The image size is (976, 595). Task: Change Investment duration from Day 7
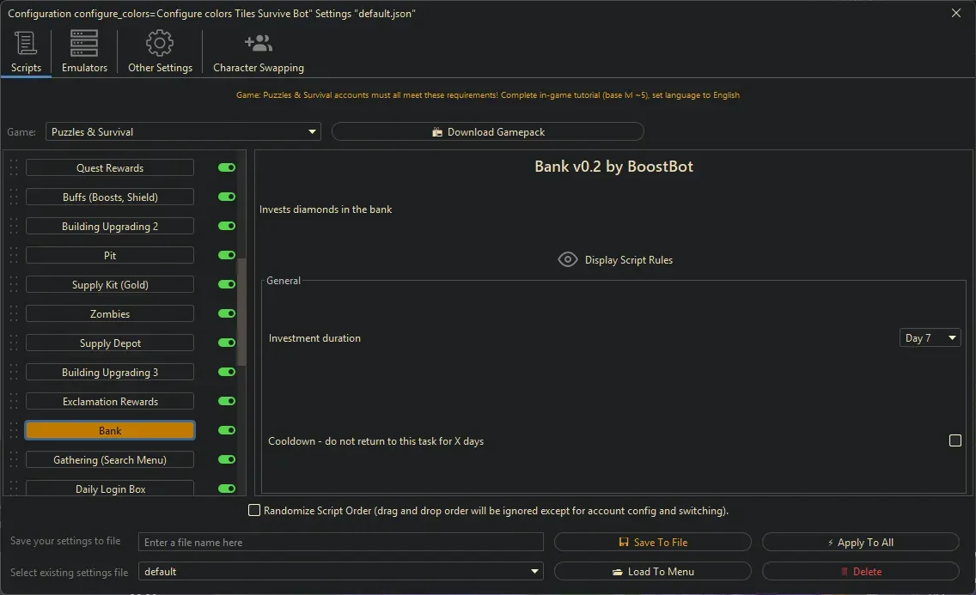coord(930,337)
